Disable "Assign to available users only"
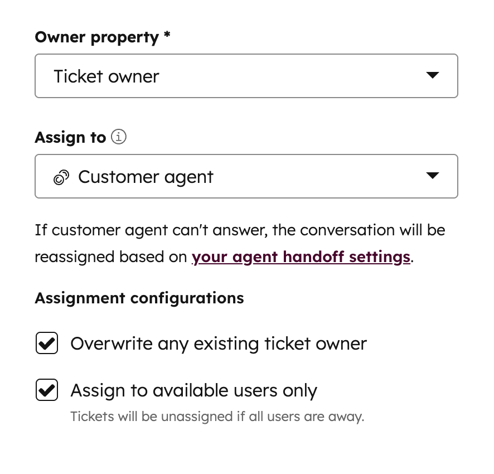The width and height of the screenshot is (494, 474). tap(46, 390)
